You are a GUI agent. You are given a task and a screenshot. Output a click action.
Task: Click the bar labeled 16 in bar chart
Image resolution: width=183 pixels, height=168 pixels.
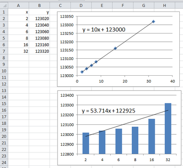pyautogui.click(x=151, y=136)
